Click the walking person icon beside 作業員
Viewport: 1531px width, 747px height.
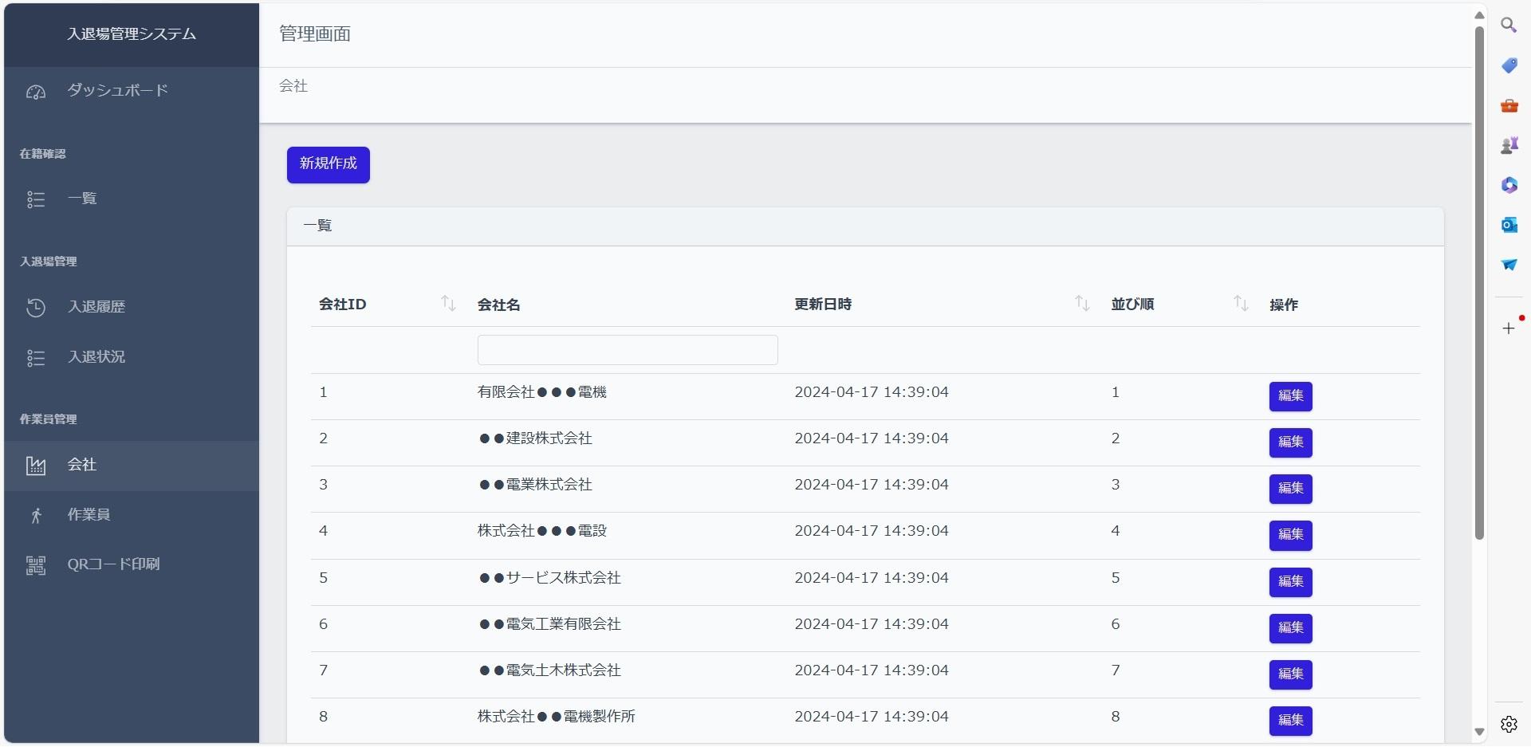(36, 516)
